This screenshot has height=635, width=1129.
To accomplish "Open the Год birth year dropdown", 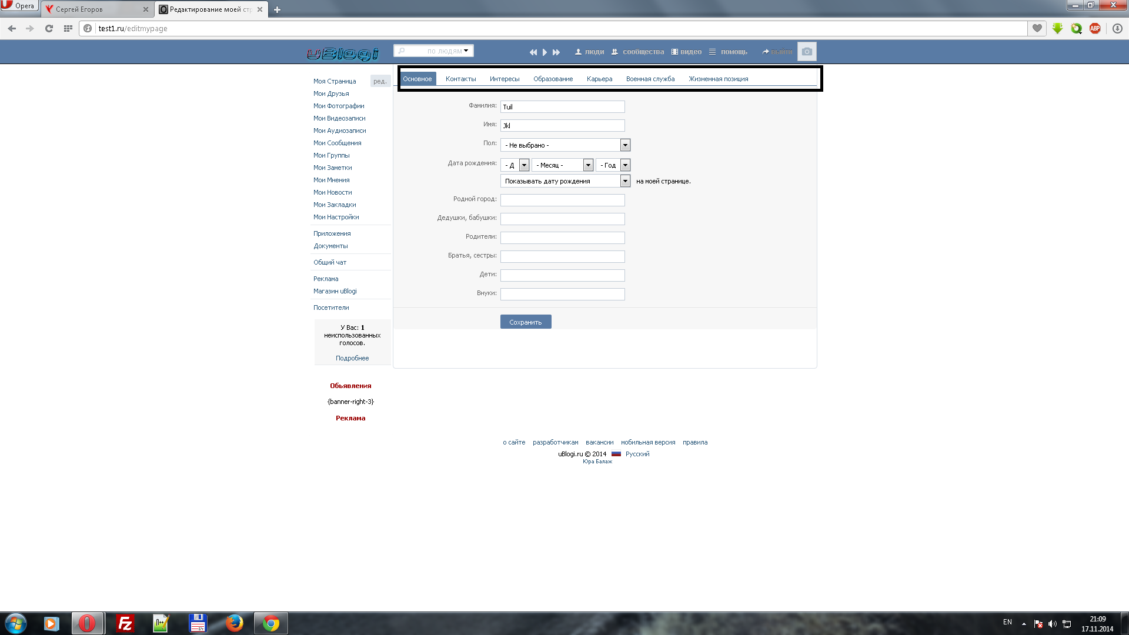I will point(625,165).
